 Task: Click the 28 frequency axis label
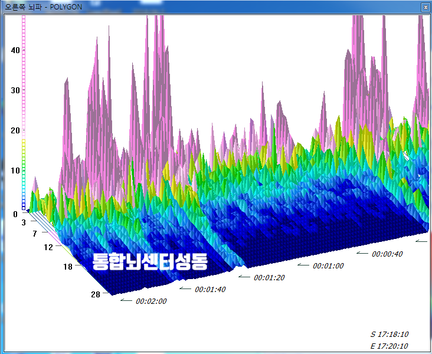pos(95,294)
